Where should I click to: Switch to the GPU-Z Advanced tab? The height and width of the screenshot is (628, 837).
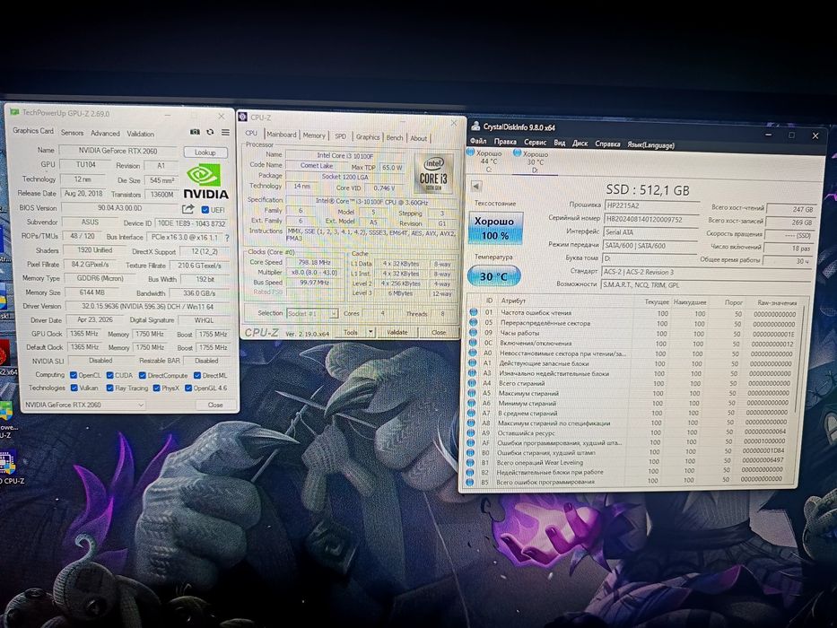pos(105,133)
